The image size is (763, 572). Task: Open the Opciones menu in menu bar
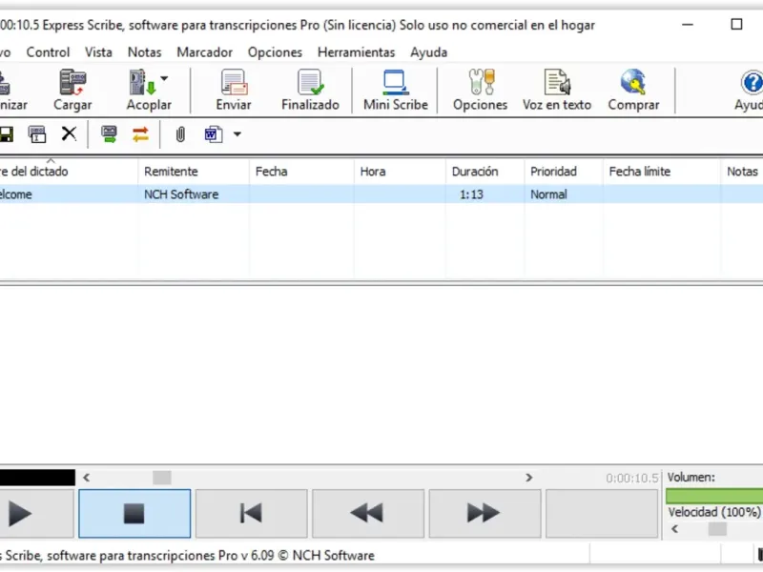pyautogui.click(x=275, y=52)
